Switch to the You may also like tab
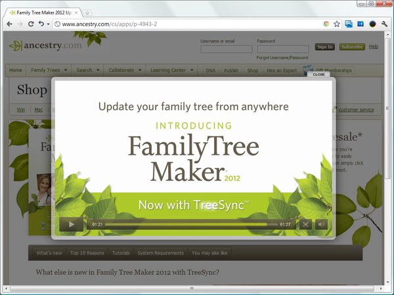The width and height of the screenshot is (394, 295). tap(209, 253)
